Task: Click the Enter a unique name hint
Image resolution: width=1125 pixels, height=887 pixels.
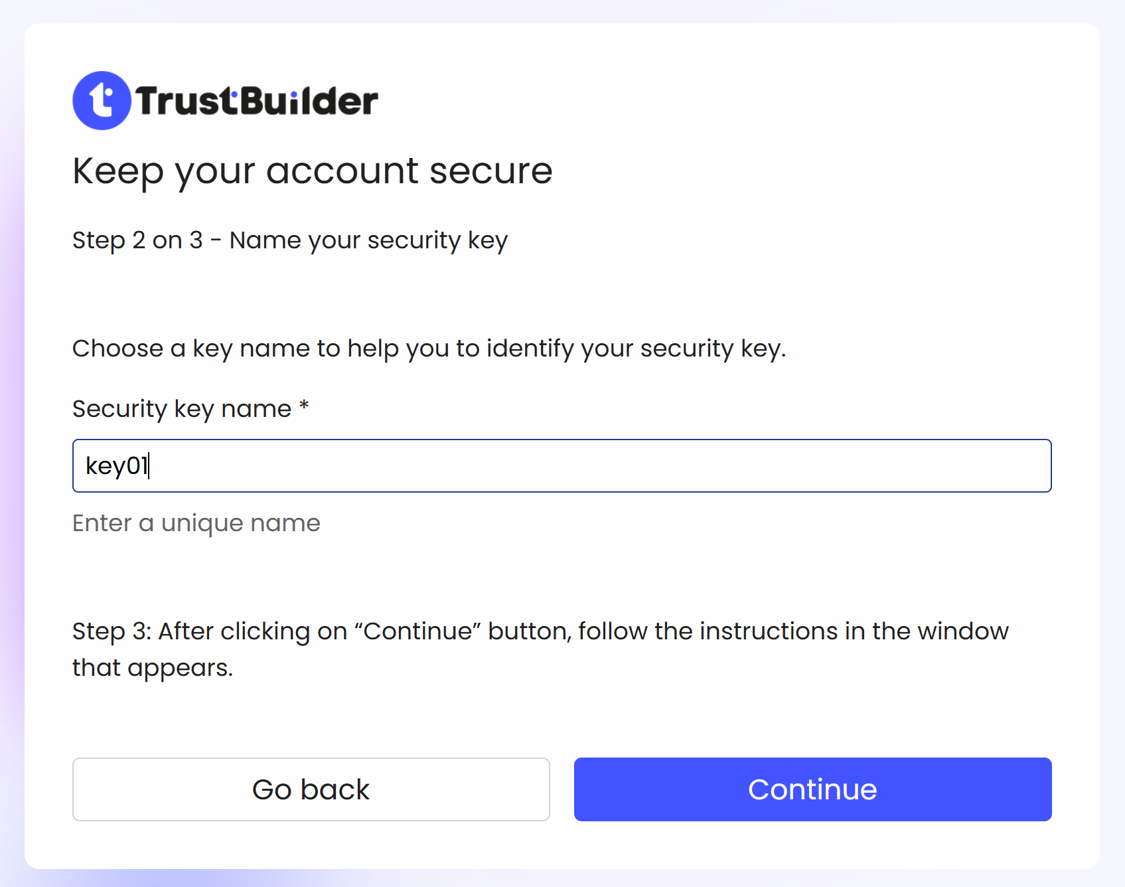Action: tap(196, 523)
